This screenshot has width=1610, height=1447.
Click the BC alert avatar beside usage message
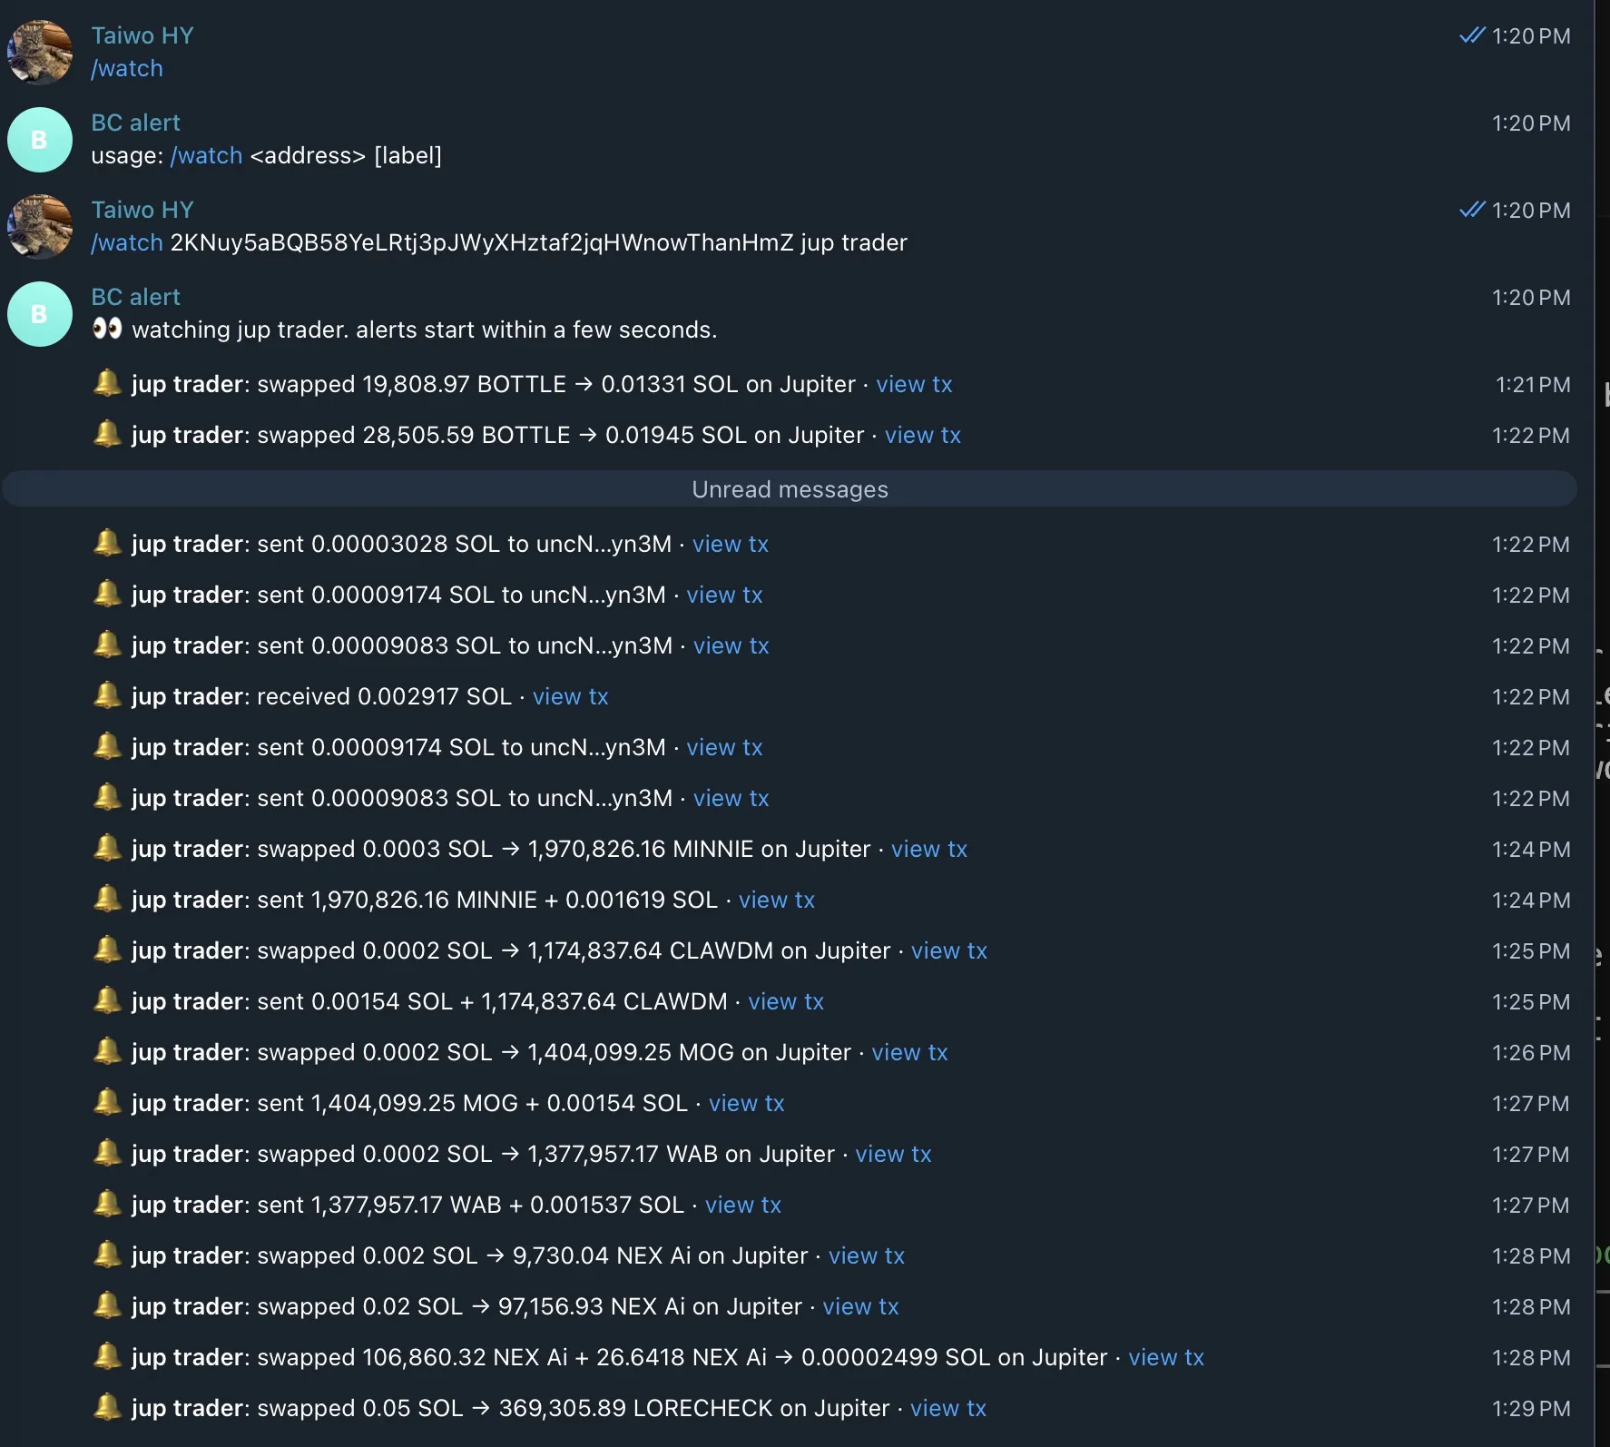point(40,140)
